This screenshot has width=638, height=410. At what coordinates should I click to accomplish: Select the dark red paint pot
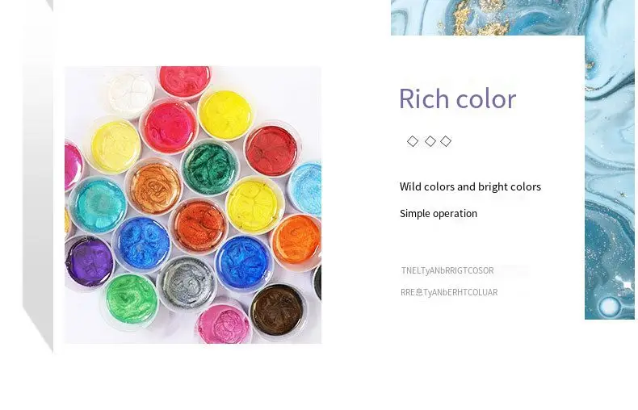coord(272,150)
